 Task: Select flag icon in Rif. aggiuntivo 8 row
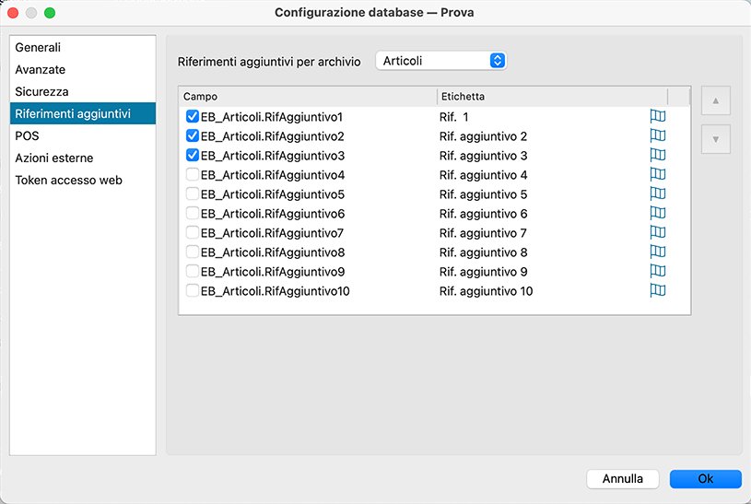(657, 252)
